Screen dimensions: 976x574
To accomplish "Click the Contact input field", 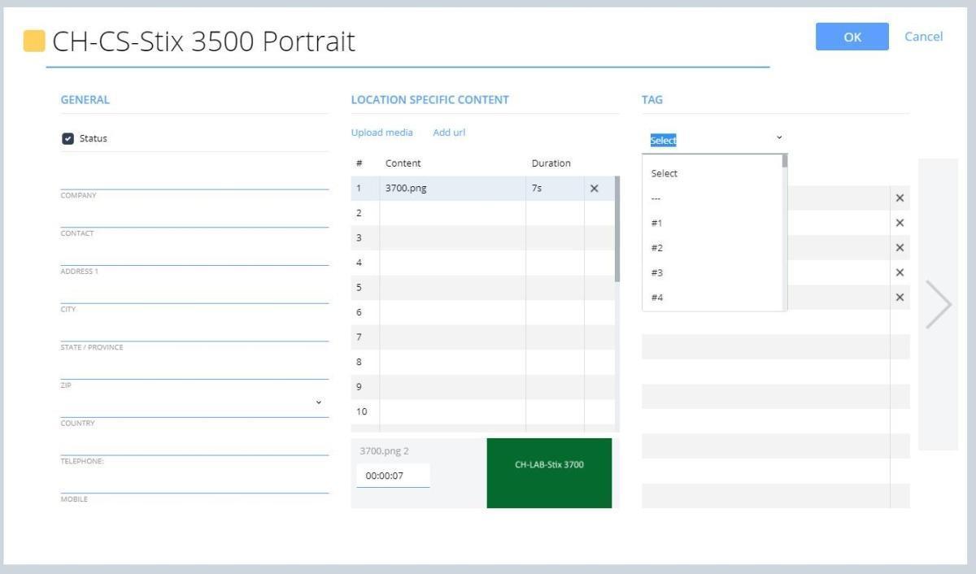I will coord(194,215).
